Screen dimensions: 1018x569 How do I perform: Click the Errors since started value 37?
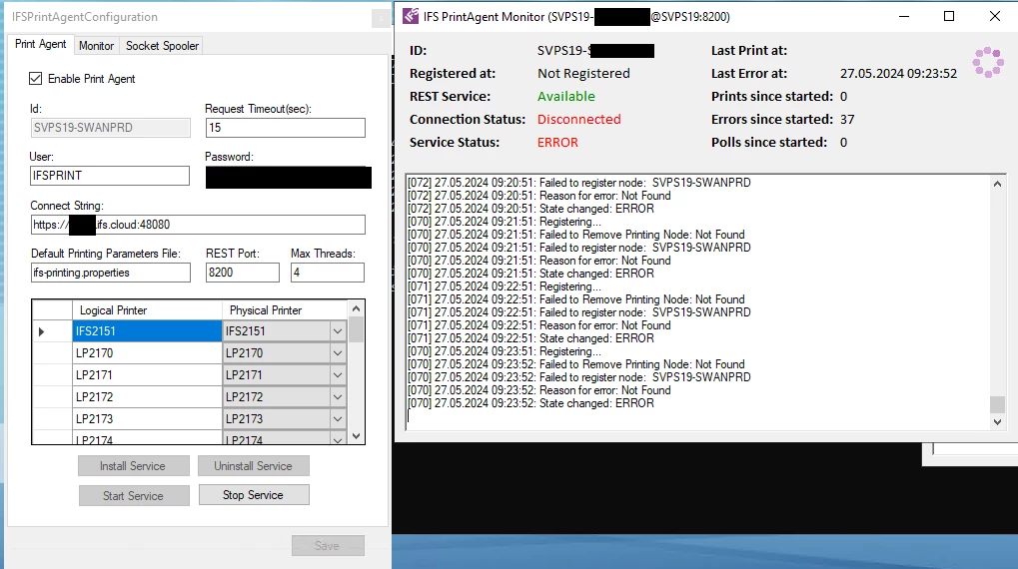[x=847, y=120]
